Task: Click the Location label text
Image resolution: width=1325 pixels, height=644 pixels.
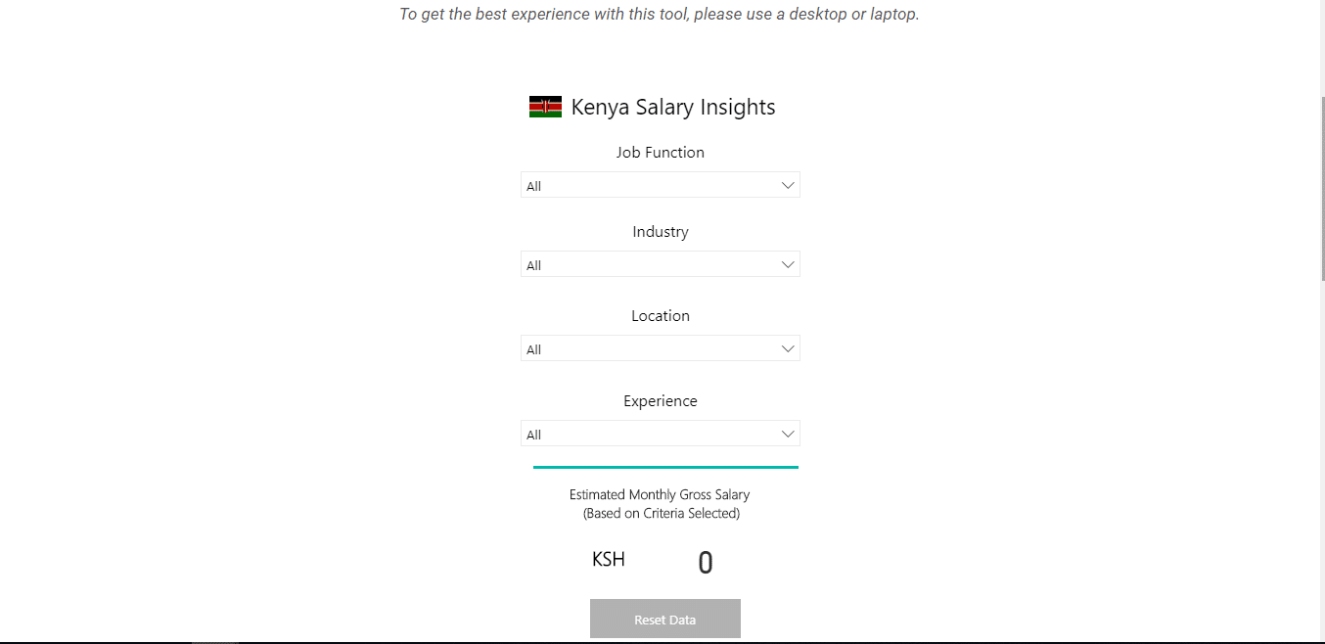Action: 661,316
